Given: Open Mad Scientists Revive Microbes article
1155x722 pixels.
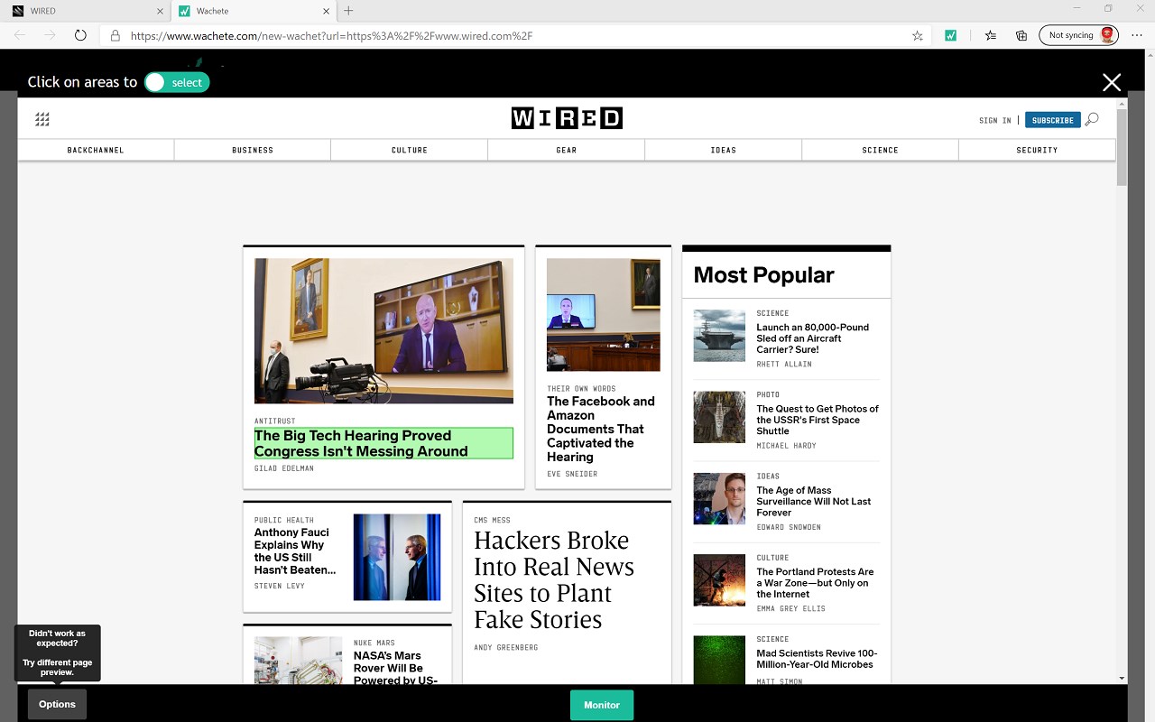Looking at the screenshot, I should [x=817, y=659].
